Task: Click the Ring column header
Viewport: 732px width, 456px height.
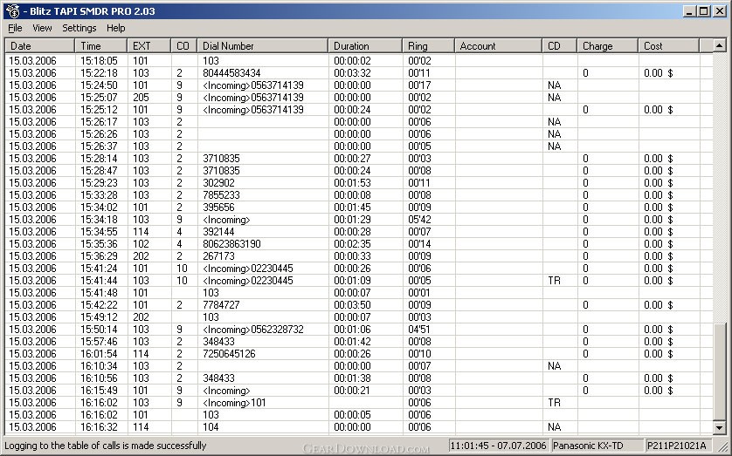Action: 429,46
